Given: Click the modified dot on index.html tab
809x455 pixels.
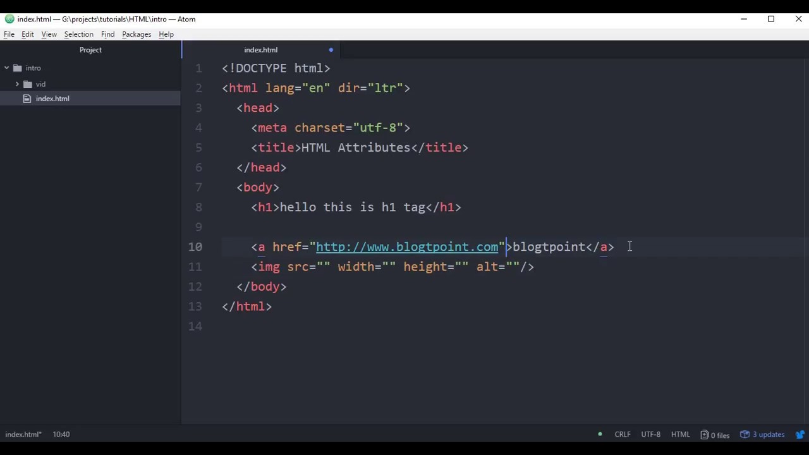Looking at the screenshot, I should tap(331, 50).
